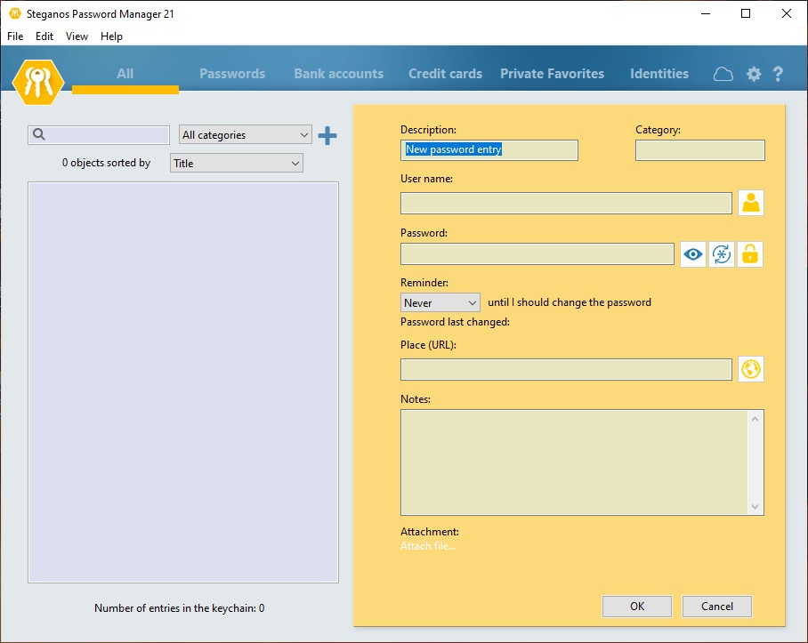Open the help question mark icon
Image resolution: width=808 pixels, height=643 pixels.
[x=779, y=74]
